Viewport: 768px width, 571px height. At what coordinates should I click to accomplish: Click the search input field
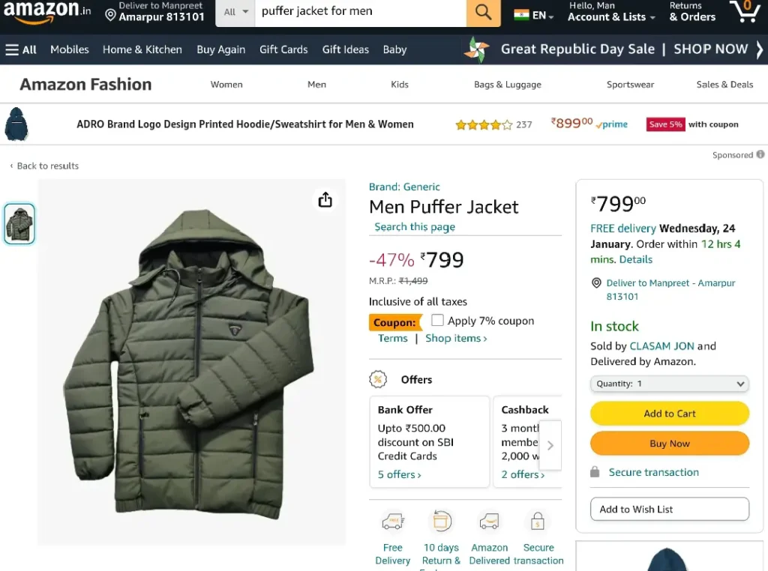pyautogui.click(x=361, y=12)
